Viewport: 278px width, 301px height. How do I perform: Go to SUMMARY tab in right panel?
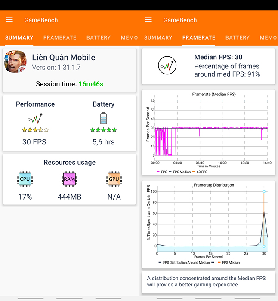pyautogui.click(x=158, y=38)
